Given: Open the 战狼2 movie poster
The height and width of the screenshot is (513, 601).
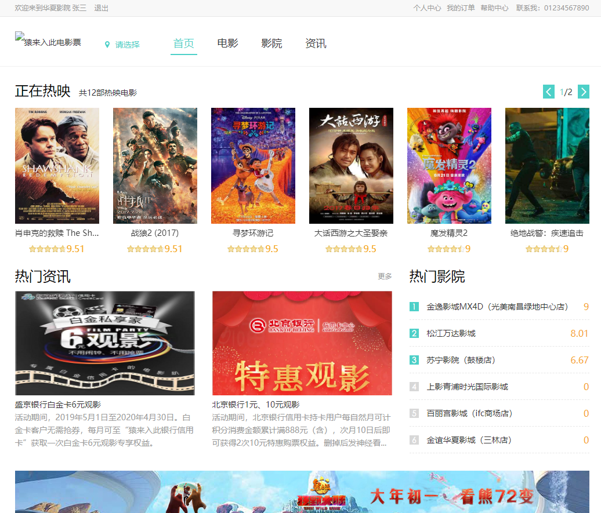Looking at the screenshot, I should (x=155, y=166).
